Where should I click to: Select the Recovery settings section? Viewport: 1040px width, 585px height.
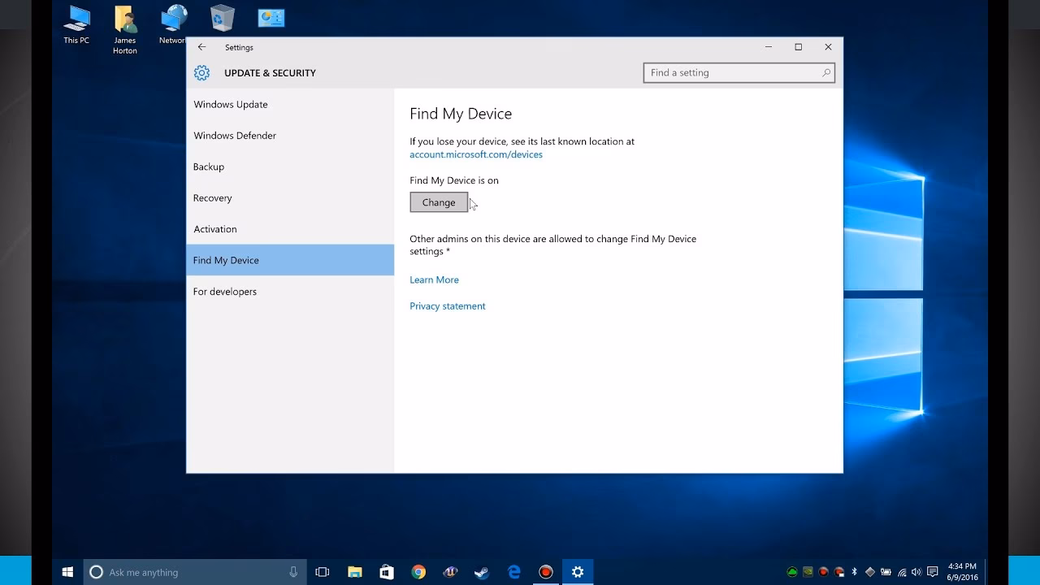click(x=212, y=197)
